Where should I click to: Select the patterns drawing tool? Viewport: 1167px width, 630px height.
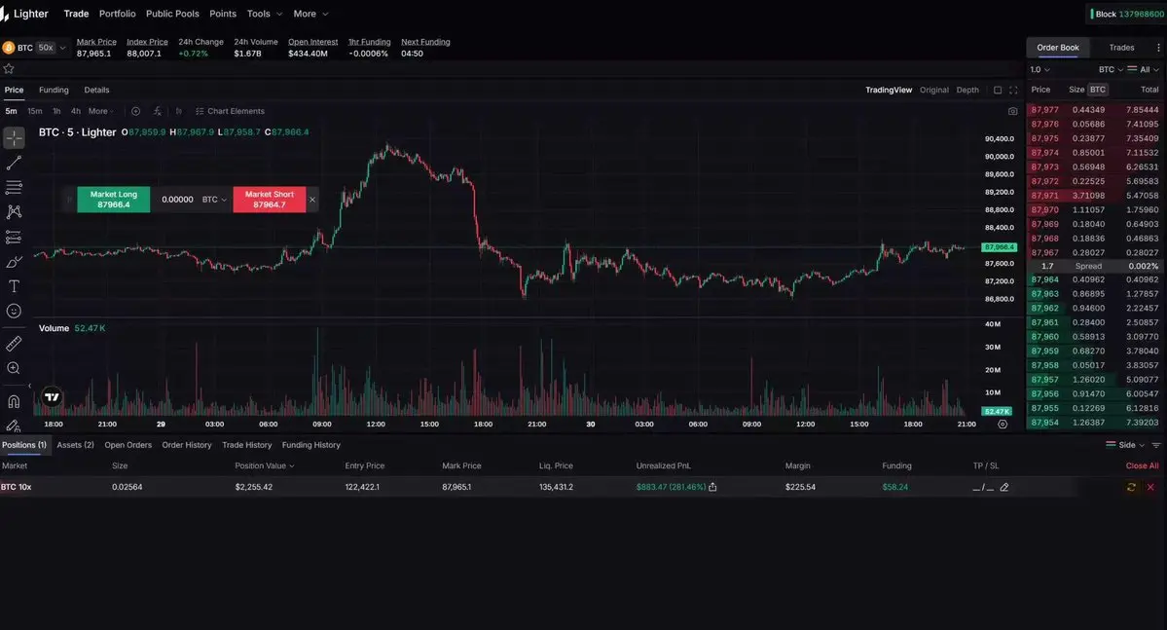[x=14, y=212]
